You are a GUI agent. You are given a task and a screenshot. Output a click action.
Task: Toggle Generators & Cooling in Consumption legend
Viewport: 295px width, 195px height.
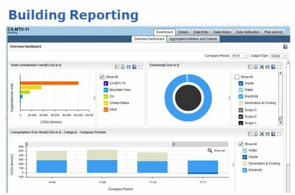[x=245, y=163]
